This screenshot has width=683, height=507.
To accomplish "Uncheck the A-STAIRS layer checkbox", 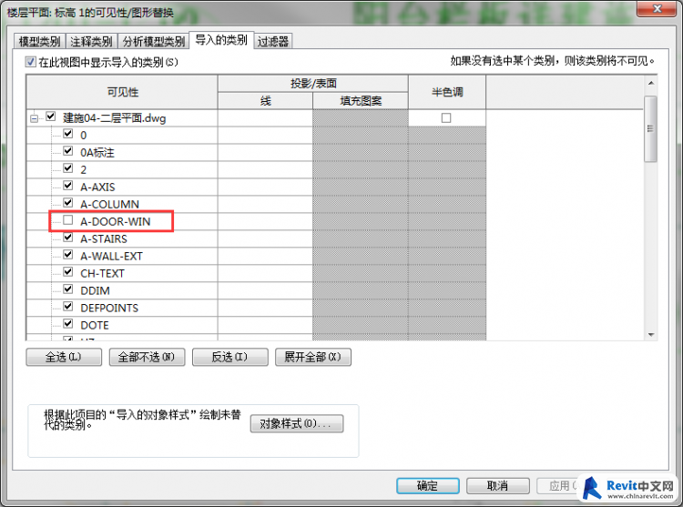I will (x=68, y=238).
